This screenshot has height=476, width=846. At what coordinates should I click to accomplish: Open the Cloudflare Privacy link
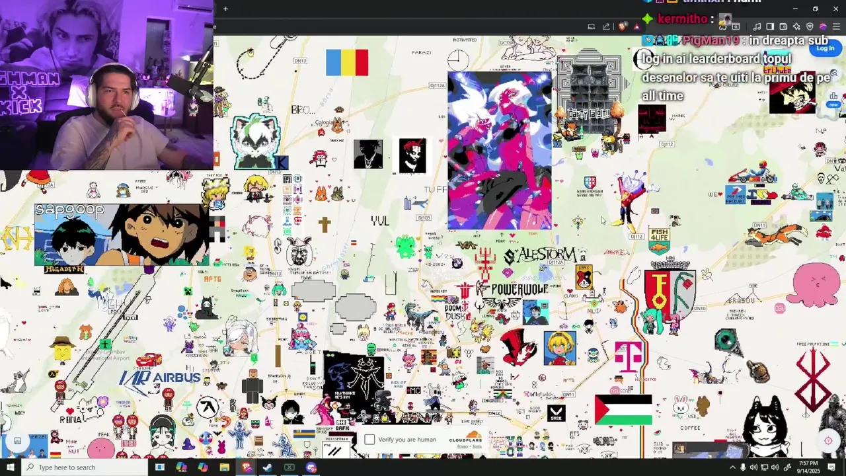coord(462,447)
